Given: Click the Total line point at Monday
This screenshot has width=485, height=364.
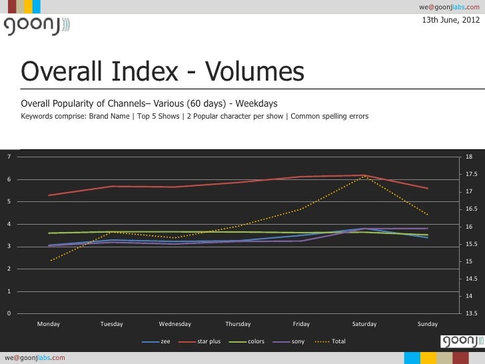Looking at the screenshot, I should [x=51, y=261].
